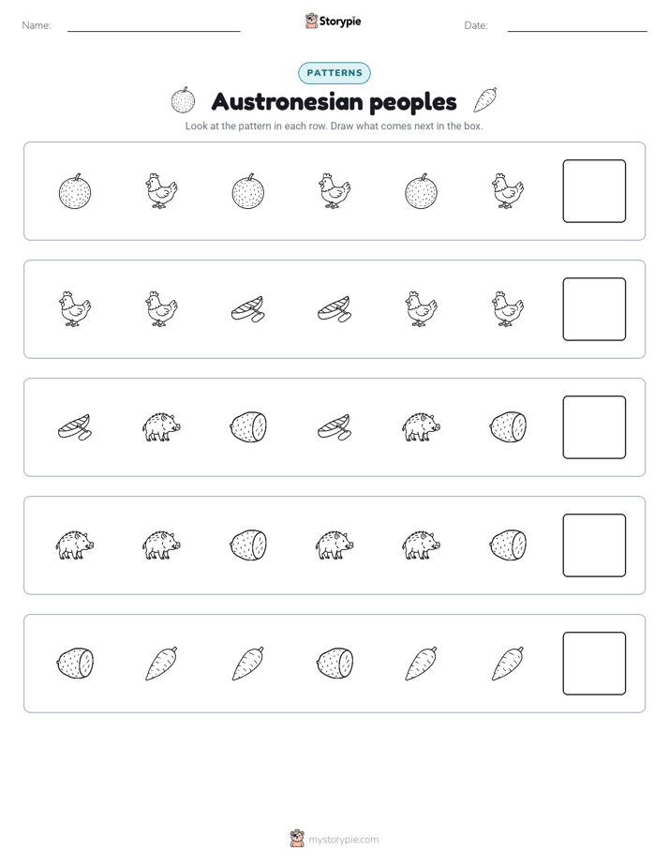669x866 pixels.
Task: Click the PATTERNS badge label
Action: (334, 73)
